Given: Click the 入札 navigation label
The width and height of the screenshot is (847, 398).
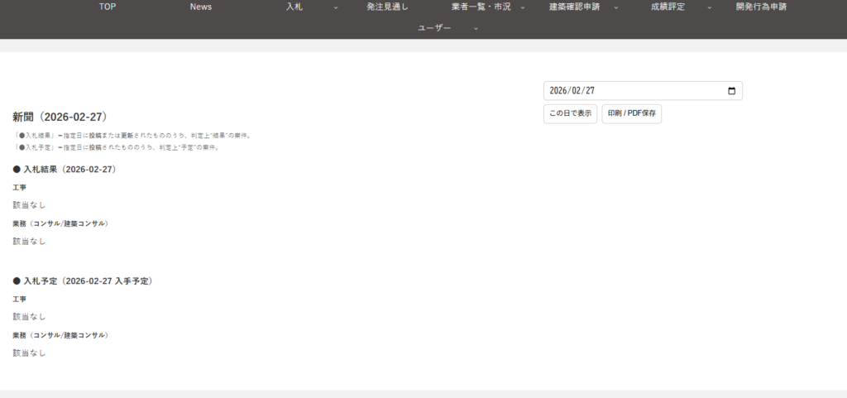Looking at the screenshot, I should 294,7.
